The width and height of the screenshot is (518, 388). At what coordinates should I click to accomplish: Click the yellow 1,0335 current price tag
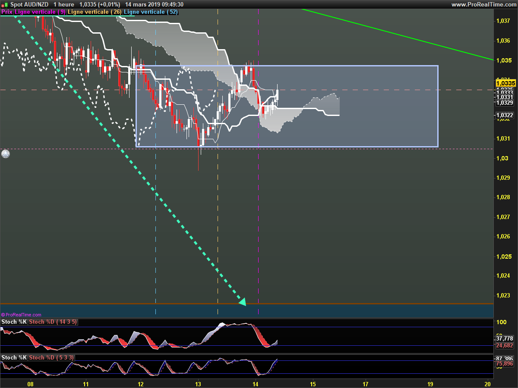[x=505, y=83]
